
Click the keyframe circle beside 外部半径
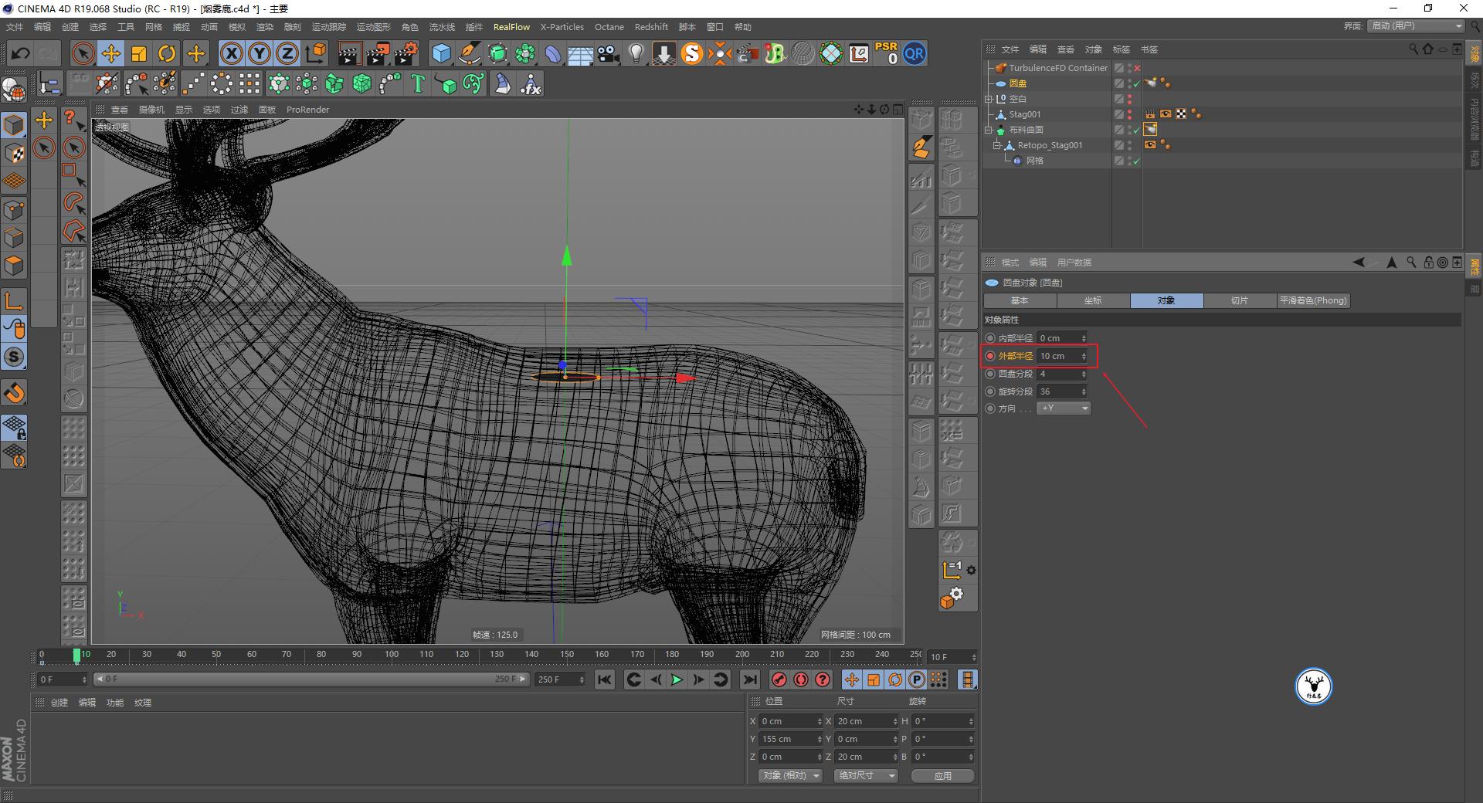click(x=991, y=356)
